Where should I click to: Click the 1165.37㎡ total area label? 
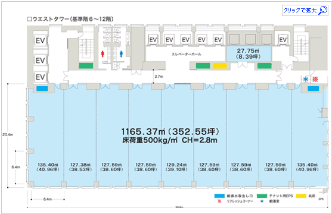pos(170,131)
